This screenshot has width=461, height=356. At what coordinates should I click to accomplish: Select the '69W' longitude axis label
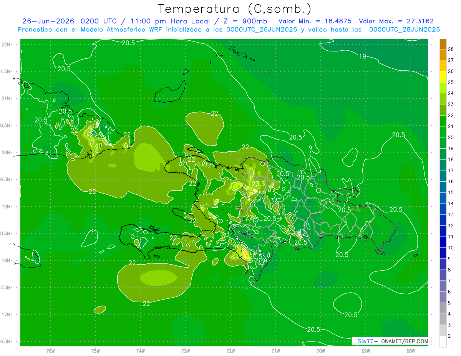(x=366, y=351)
